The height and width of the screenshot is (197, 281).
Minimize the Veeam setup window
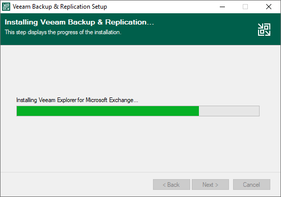[222, 7]
